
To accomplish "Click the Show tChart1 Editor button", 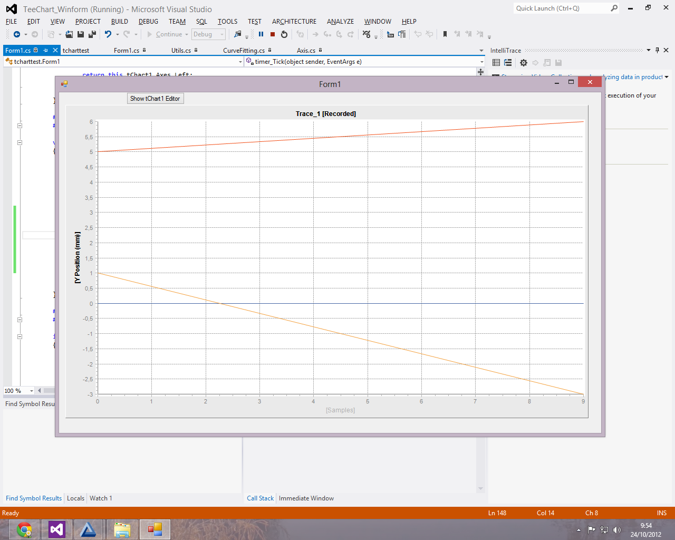I will [x=155, y=99].
